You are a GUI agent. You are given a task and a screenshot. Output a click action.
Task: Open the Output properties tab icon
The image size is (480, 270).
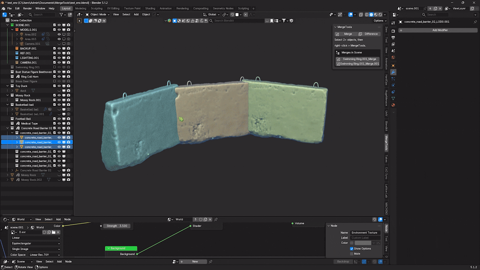point(393,38)
